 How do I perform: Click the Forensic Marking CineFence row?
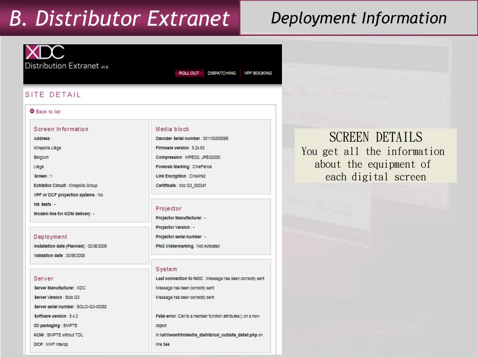(x=184, y=167)
